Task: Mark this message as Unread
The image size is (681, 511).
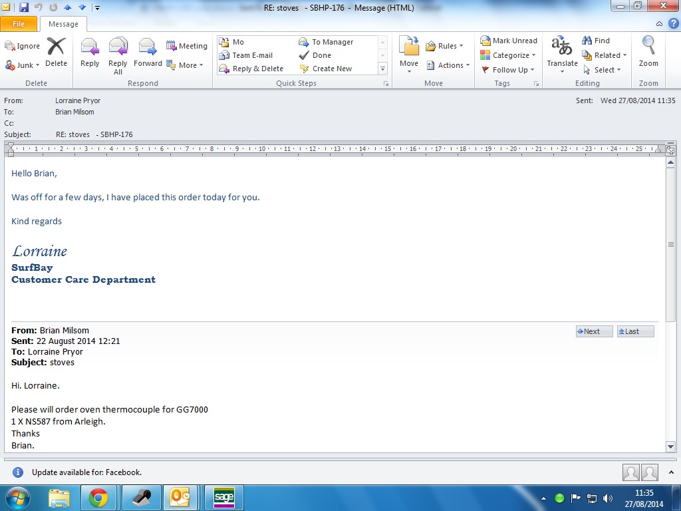Action: point(509,41)
